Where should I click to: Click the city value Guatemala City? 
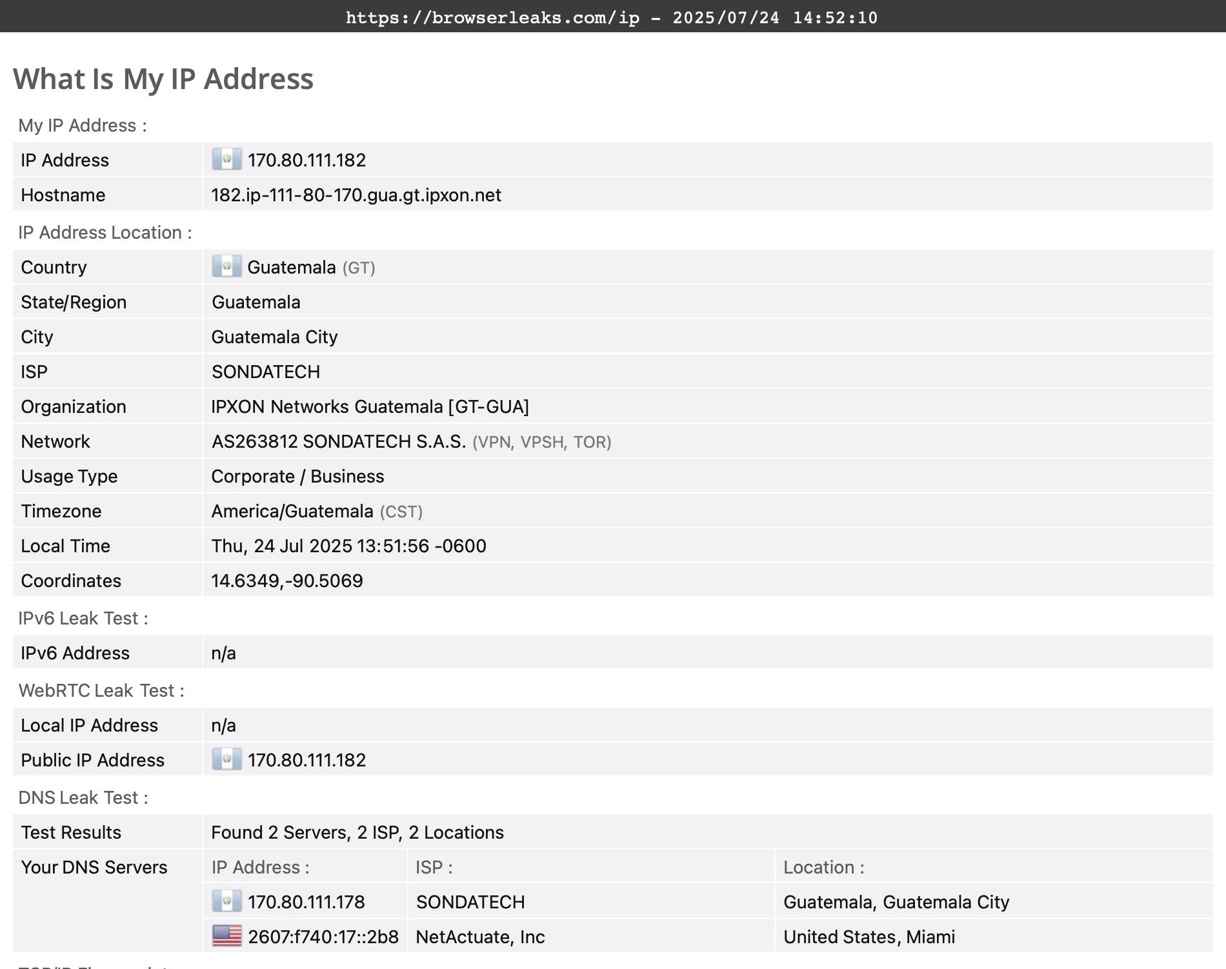point(275,337)
